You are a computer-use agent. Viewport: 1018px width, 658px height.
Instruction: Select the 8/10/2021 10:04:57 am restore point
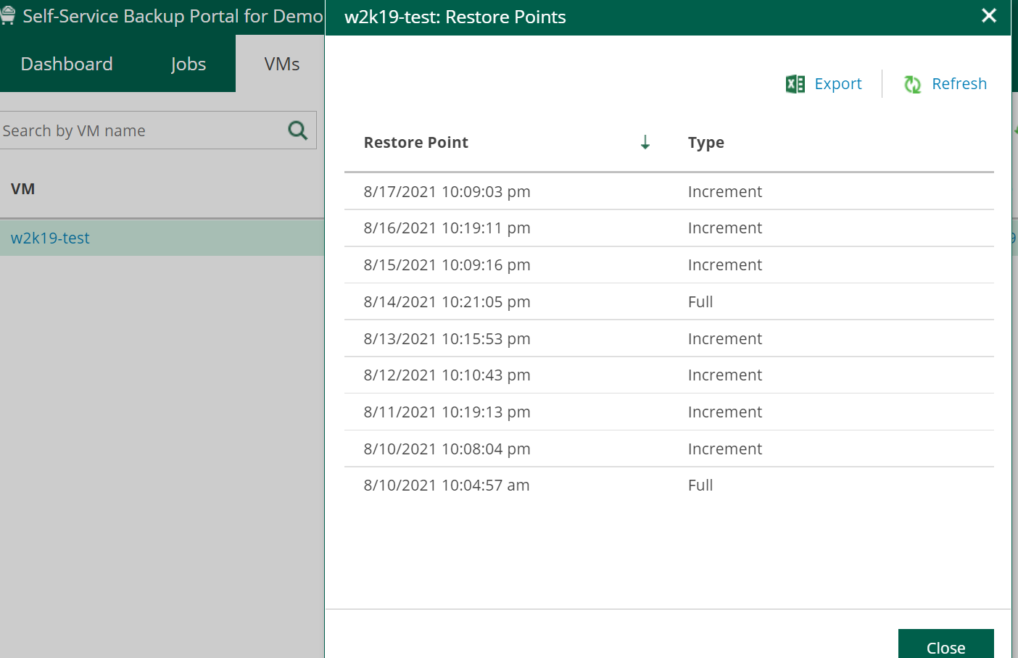point(447,486)
